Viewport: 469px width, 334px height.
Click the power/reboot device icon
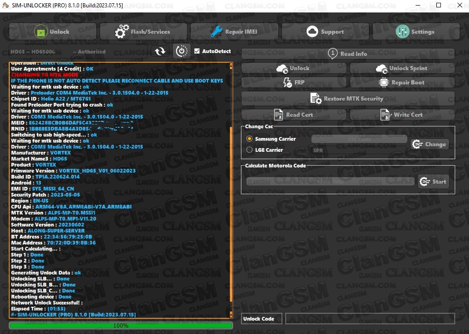pos(182,51)
